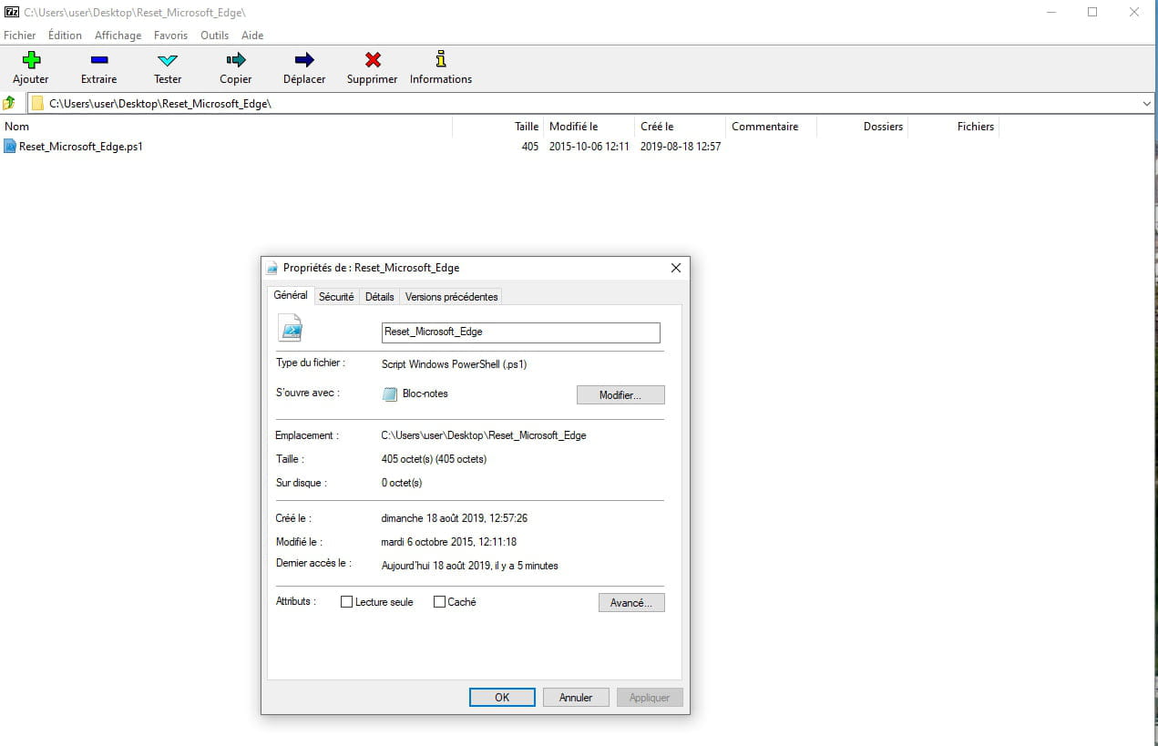Open the Favoris menu
Image resolution: width=1158 pixels, height=746 pixels.
click(x=171, y=36)
